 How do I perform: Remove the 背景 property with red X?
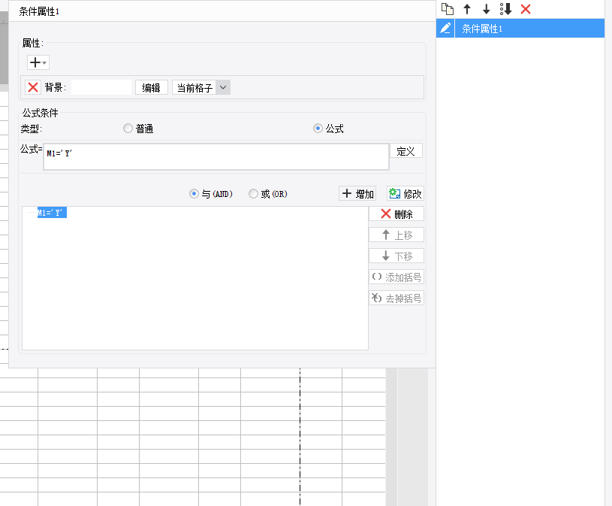pos(33,87)
